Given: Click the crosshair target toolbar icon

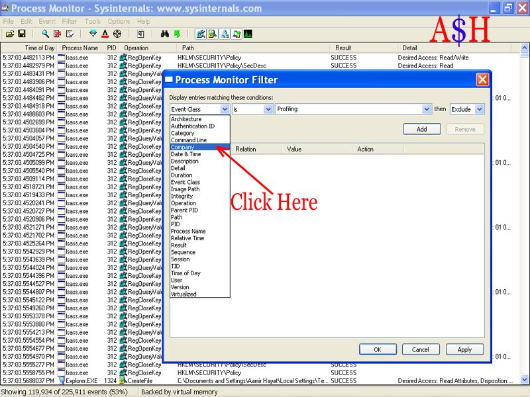Looking at the screenshot, I should (117, 34).
